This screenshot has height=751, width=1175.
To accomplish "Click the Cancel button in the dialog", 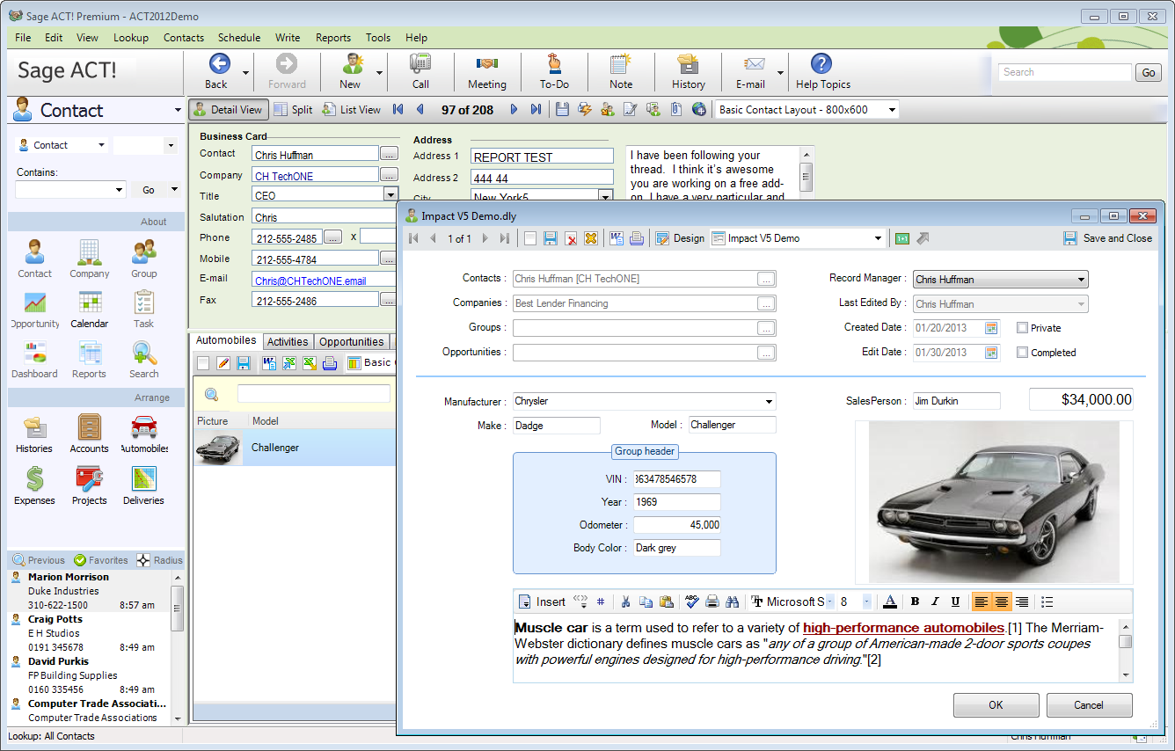I will 1089,705.
